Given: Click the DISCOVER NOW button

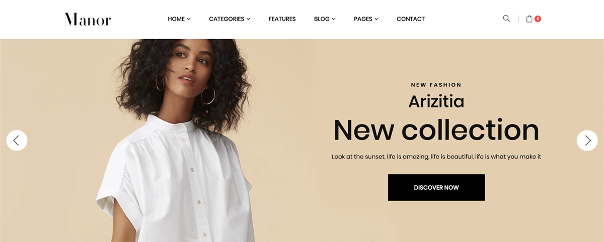Looking at the screenshot, I should 436,187.
